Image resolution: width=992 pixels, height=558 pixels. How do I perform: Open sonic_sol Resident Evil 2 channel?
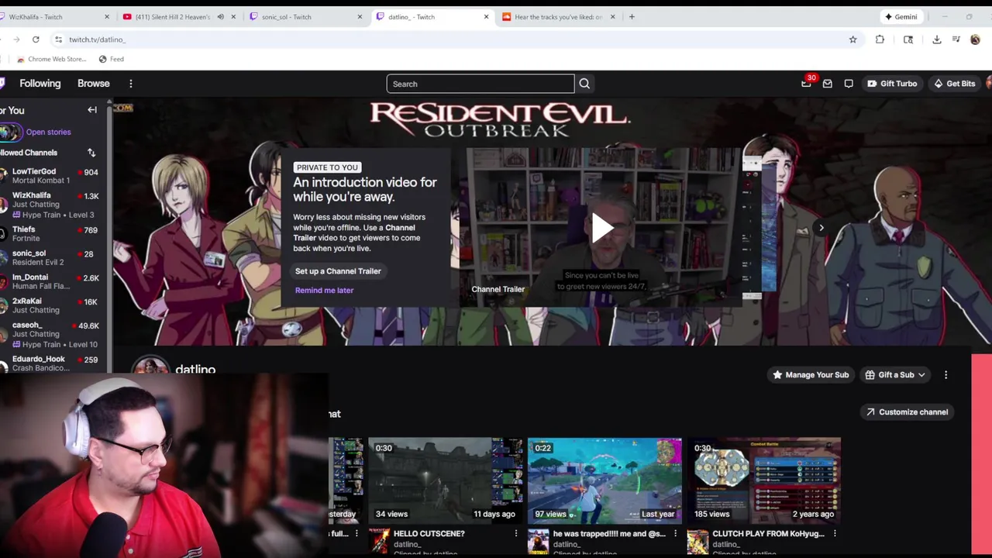[50, 258]
